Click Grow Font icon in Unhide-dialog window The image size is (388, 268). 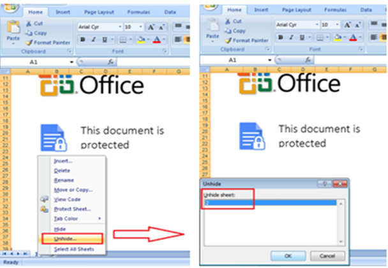[347, 25]
